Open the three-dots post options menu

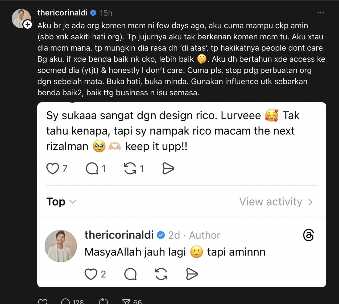point(321,13)
